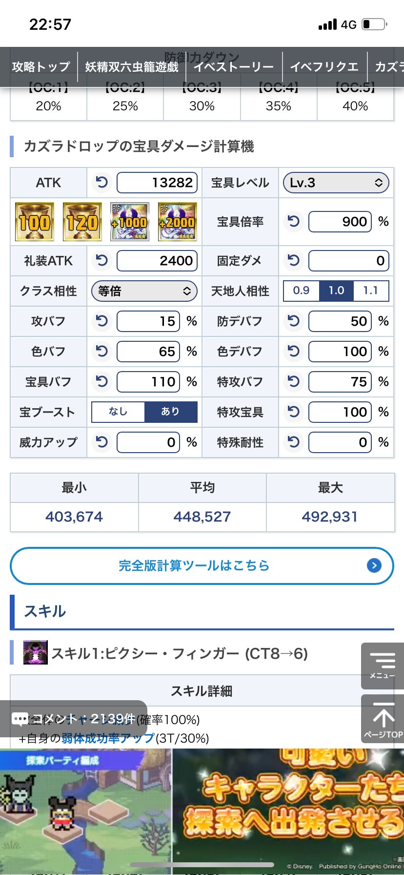Reset the 宝具倍率 value with its undo icon
The height and width of the screenshot is (875, 404).
pos(294,222)
